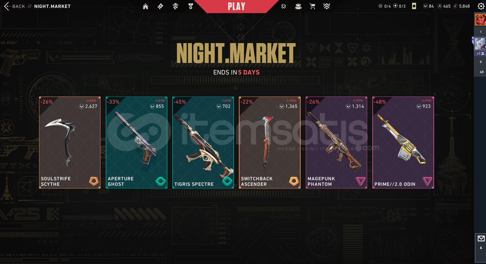Screen dimensions: 486x264
Task: Open the Collection icon beside the cart
Action: click(298, 6)
